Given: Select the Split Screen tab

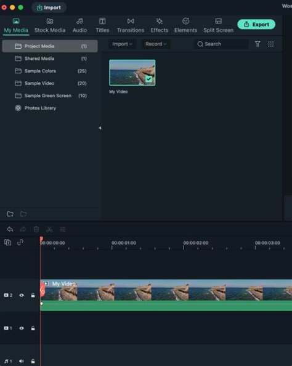Looking at the screenshot, I should [218, 26].
